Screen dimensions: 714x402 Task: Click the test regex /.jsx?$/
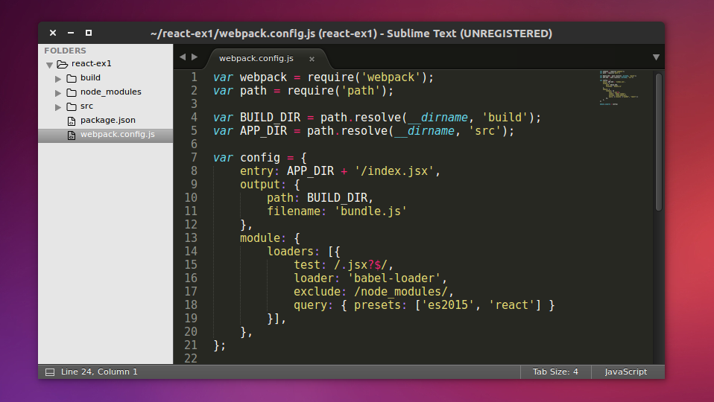click(361, 265)
